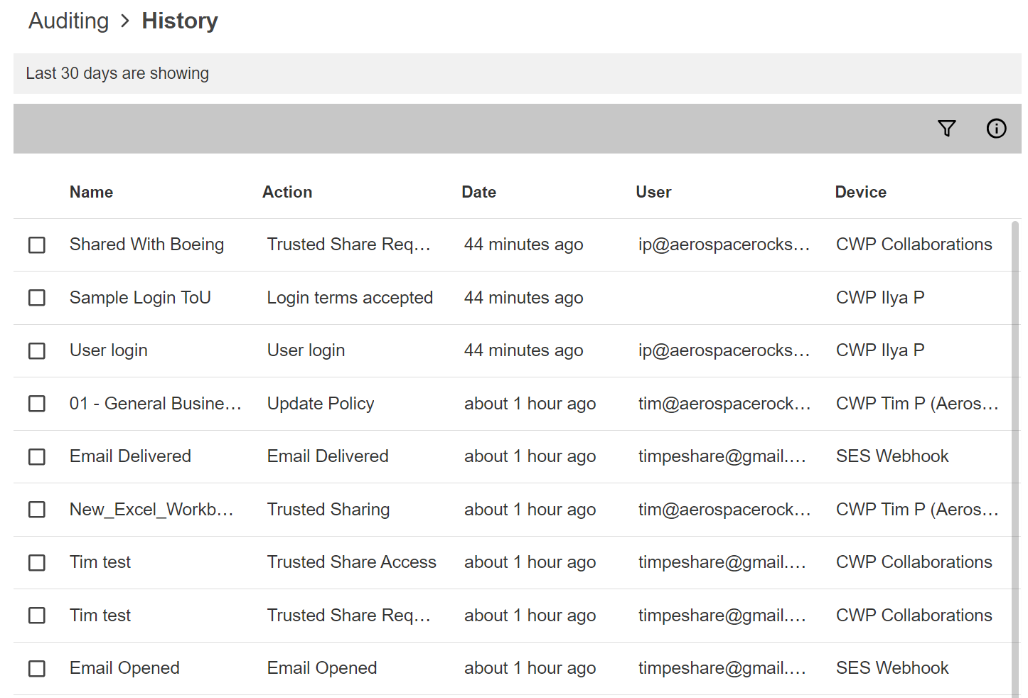The width and height of the screenshot is (1028, 698).
Task: Open the filter icon in the toolbar
Action: click(x=946, y=129)
